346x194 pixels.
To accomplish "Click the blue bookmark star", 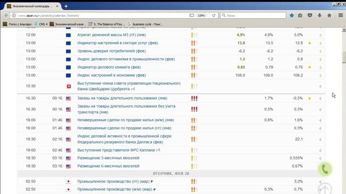I will 292,16.
